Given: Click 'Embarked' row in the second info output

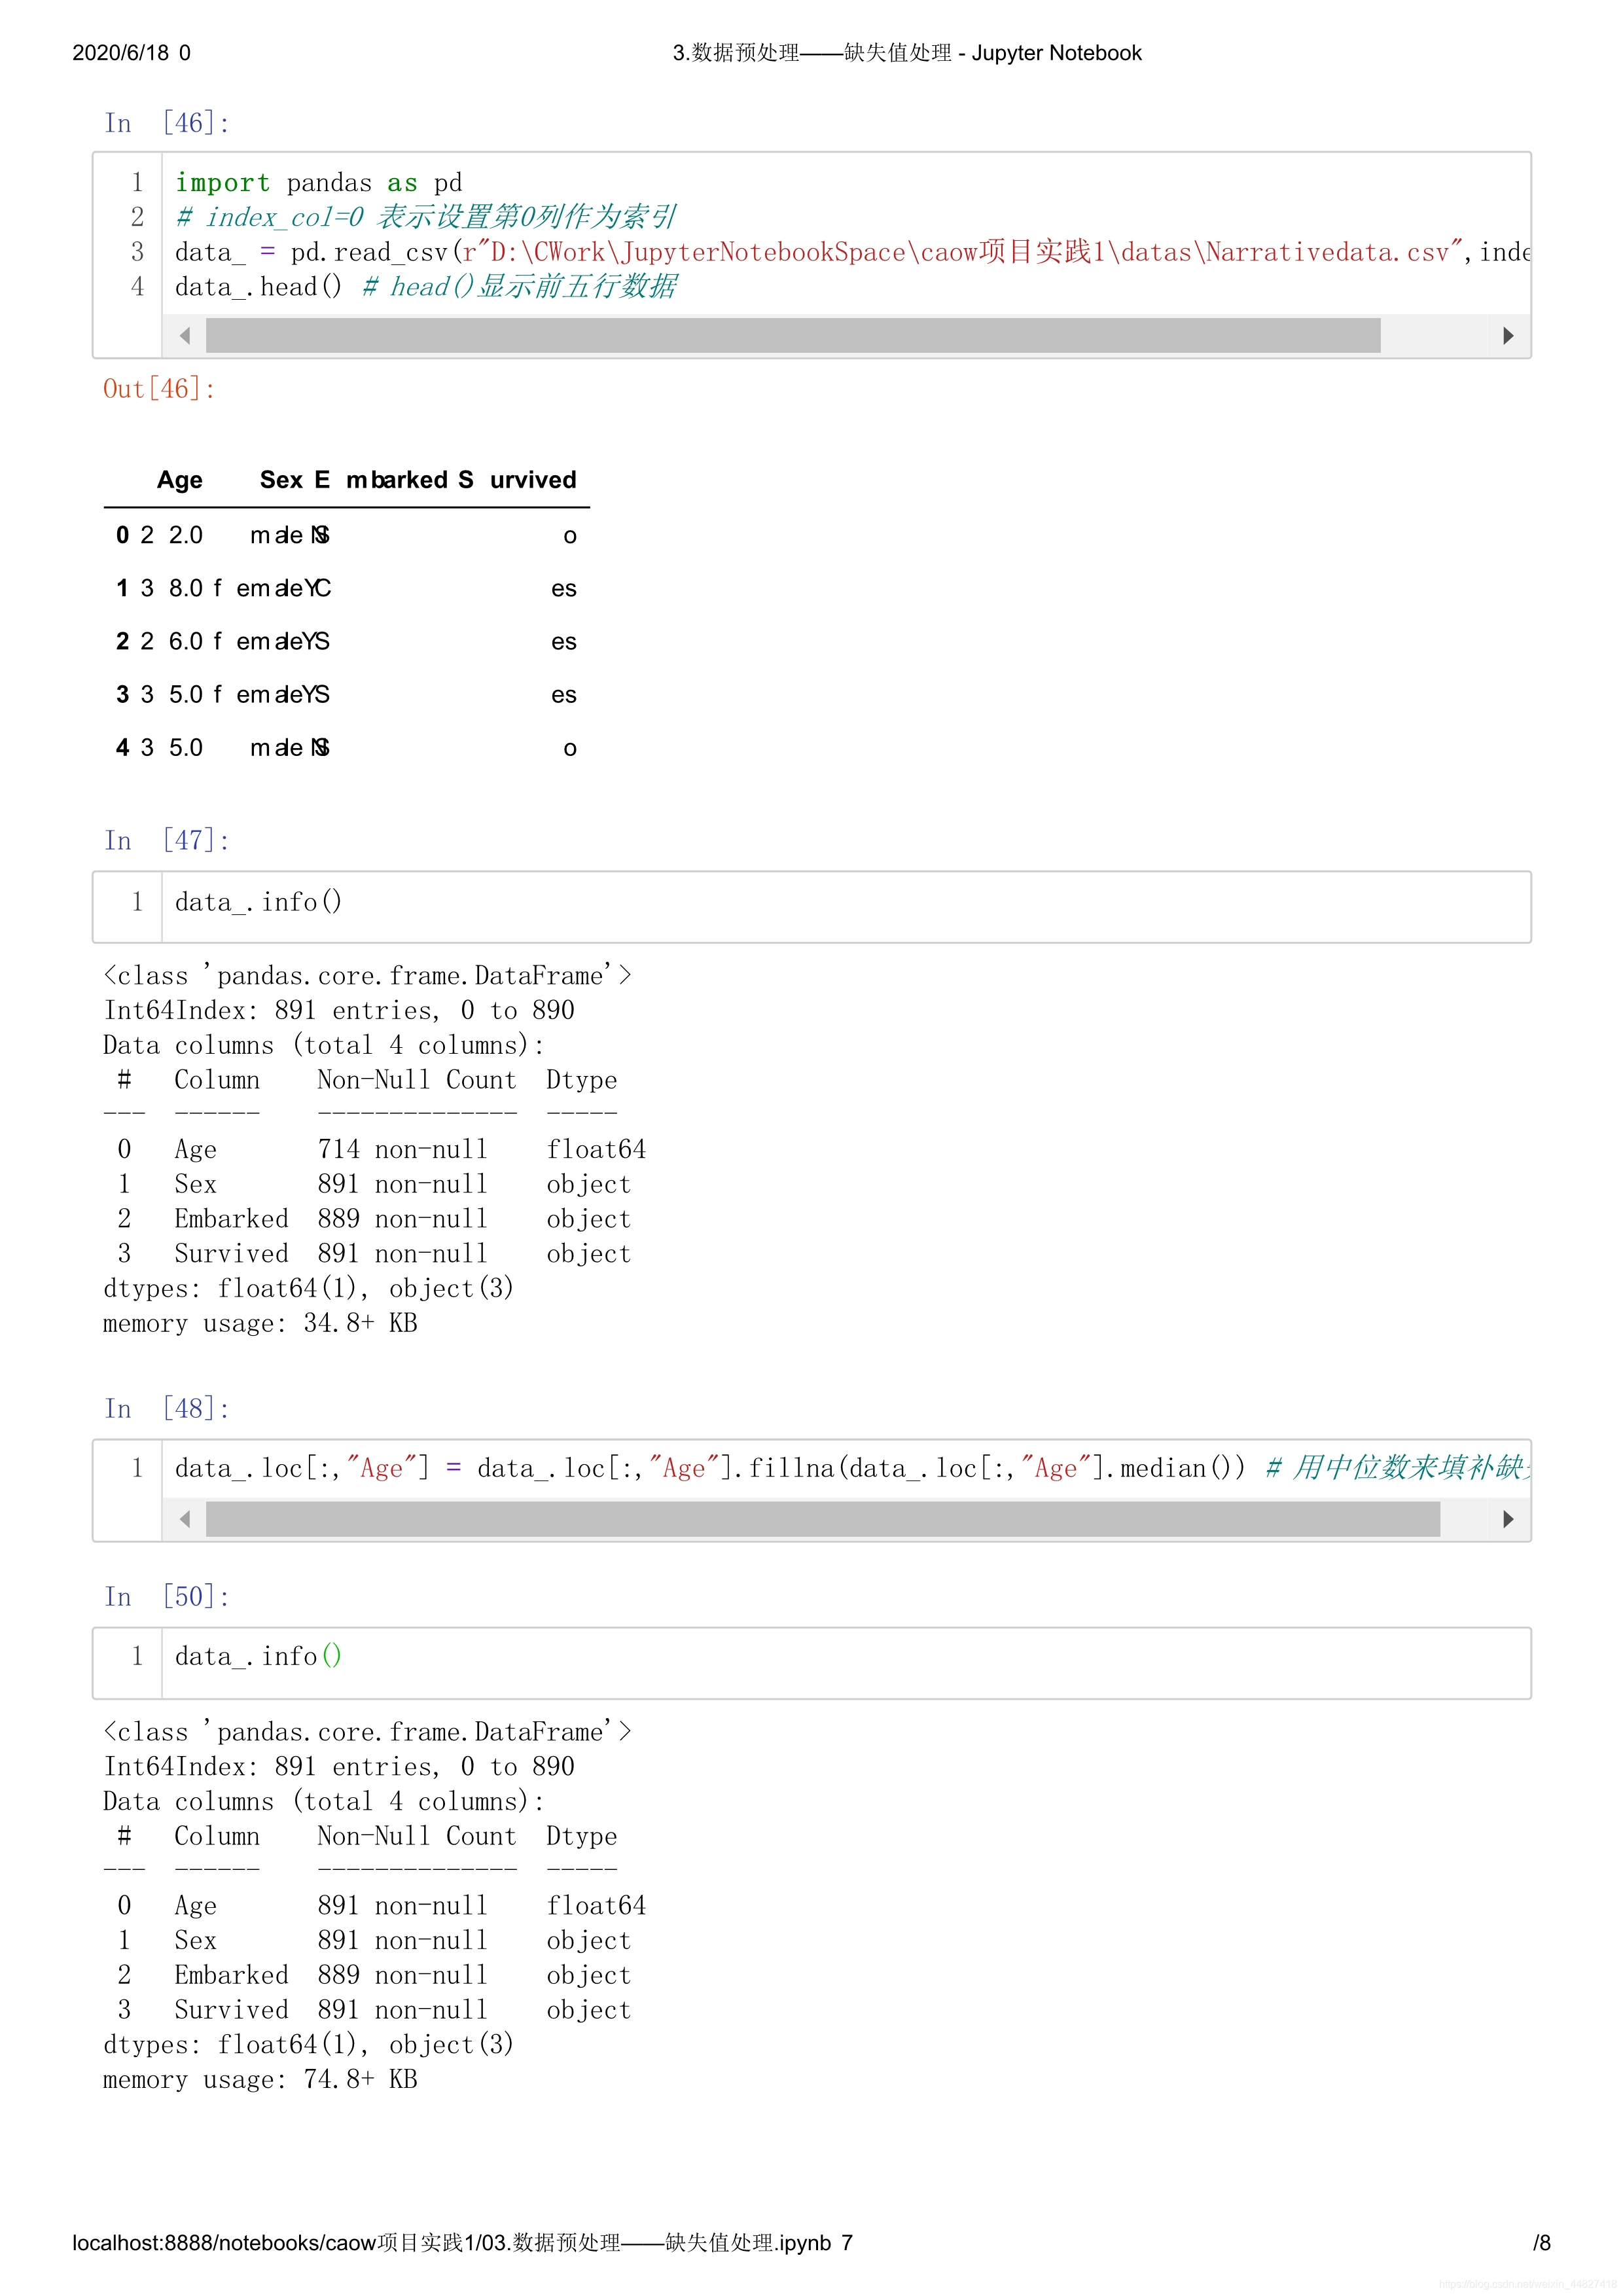Looking at the screenshot, I should (x=374, y=1975).
